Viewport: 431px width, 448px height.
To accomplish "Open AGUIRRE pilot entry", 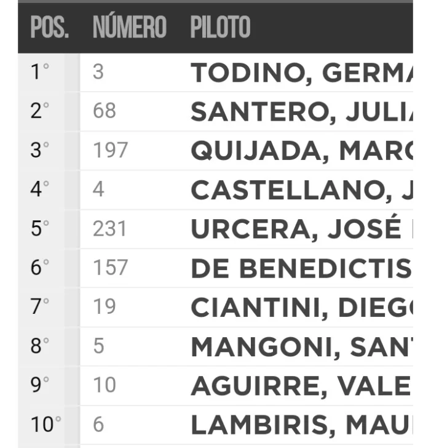I will point(300,386).
